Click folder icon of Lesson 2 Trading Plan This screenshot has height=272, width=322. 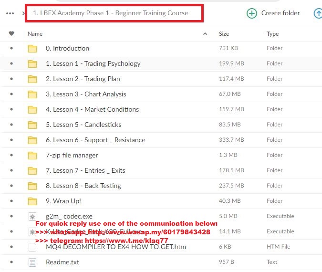tap(32, 79)
